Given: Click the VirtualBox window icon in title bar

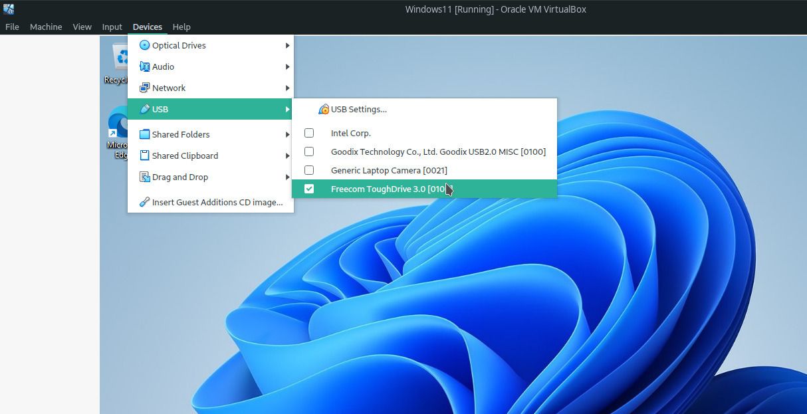Looking at the screenshot, I should (9, 9).
